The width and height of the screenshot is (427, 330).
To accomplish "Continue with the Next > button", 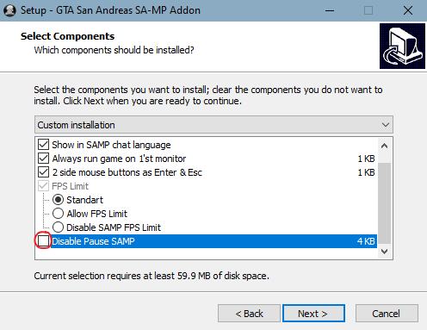I will (313, 314).
